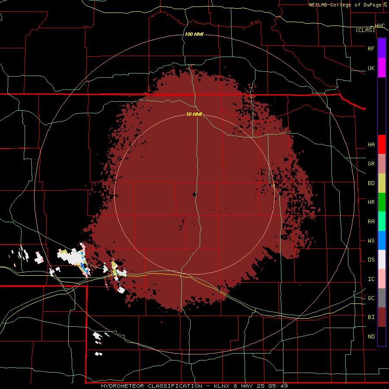Select the GR pinkish-brown legend swatch

click(x=382, y=164)
